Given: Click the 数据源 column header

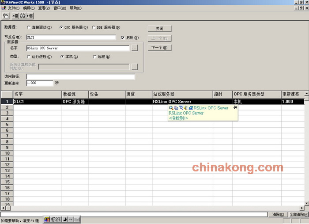Looking at the screenshot, I should point(75,94).
